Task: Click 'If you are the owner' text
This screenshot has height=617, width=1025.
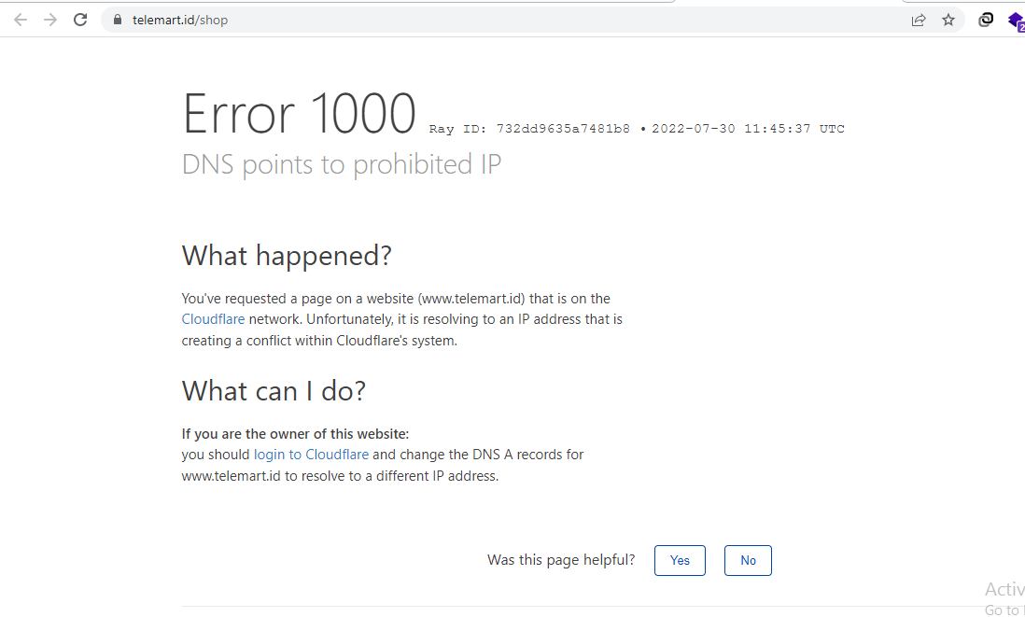Action: tap(296, 434)
